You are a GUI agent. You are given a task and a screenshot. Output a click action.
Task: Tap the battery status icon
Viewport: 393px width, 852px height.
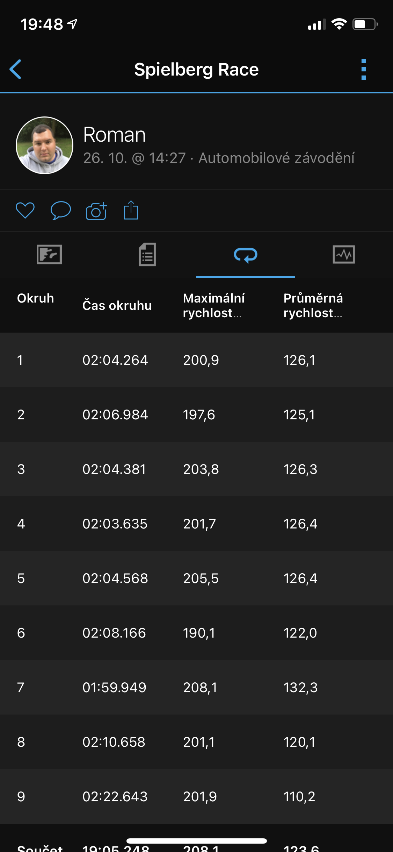pyautogui.click(x=365, y=24)
